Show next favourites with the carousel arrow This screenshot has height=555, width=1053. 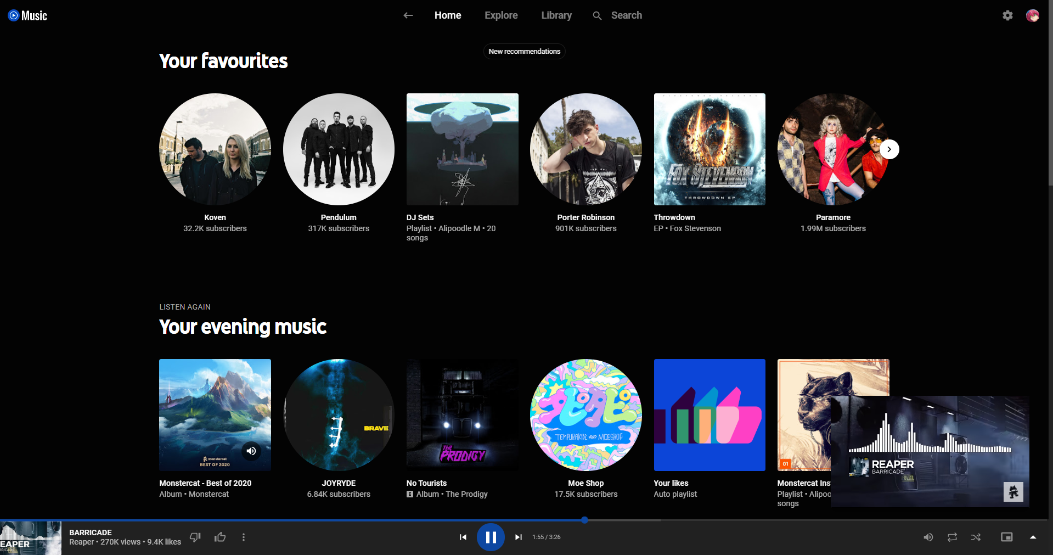click(x=889, y=149)
